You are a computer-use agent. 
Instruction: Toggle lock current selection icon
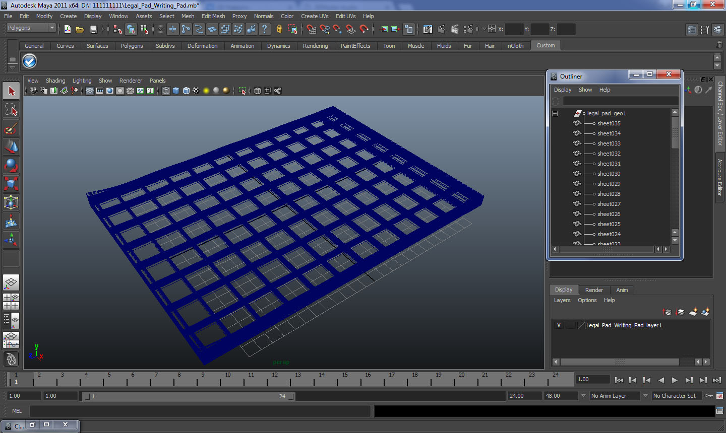tap(279, 29)
